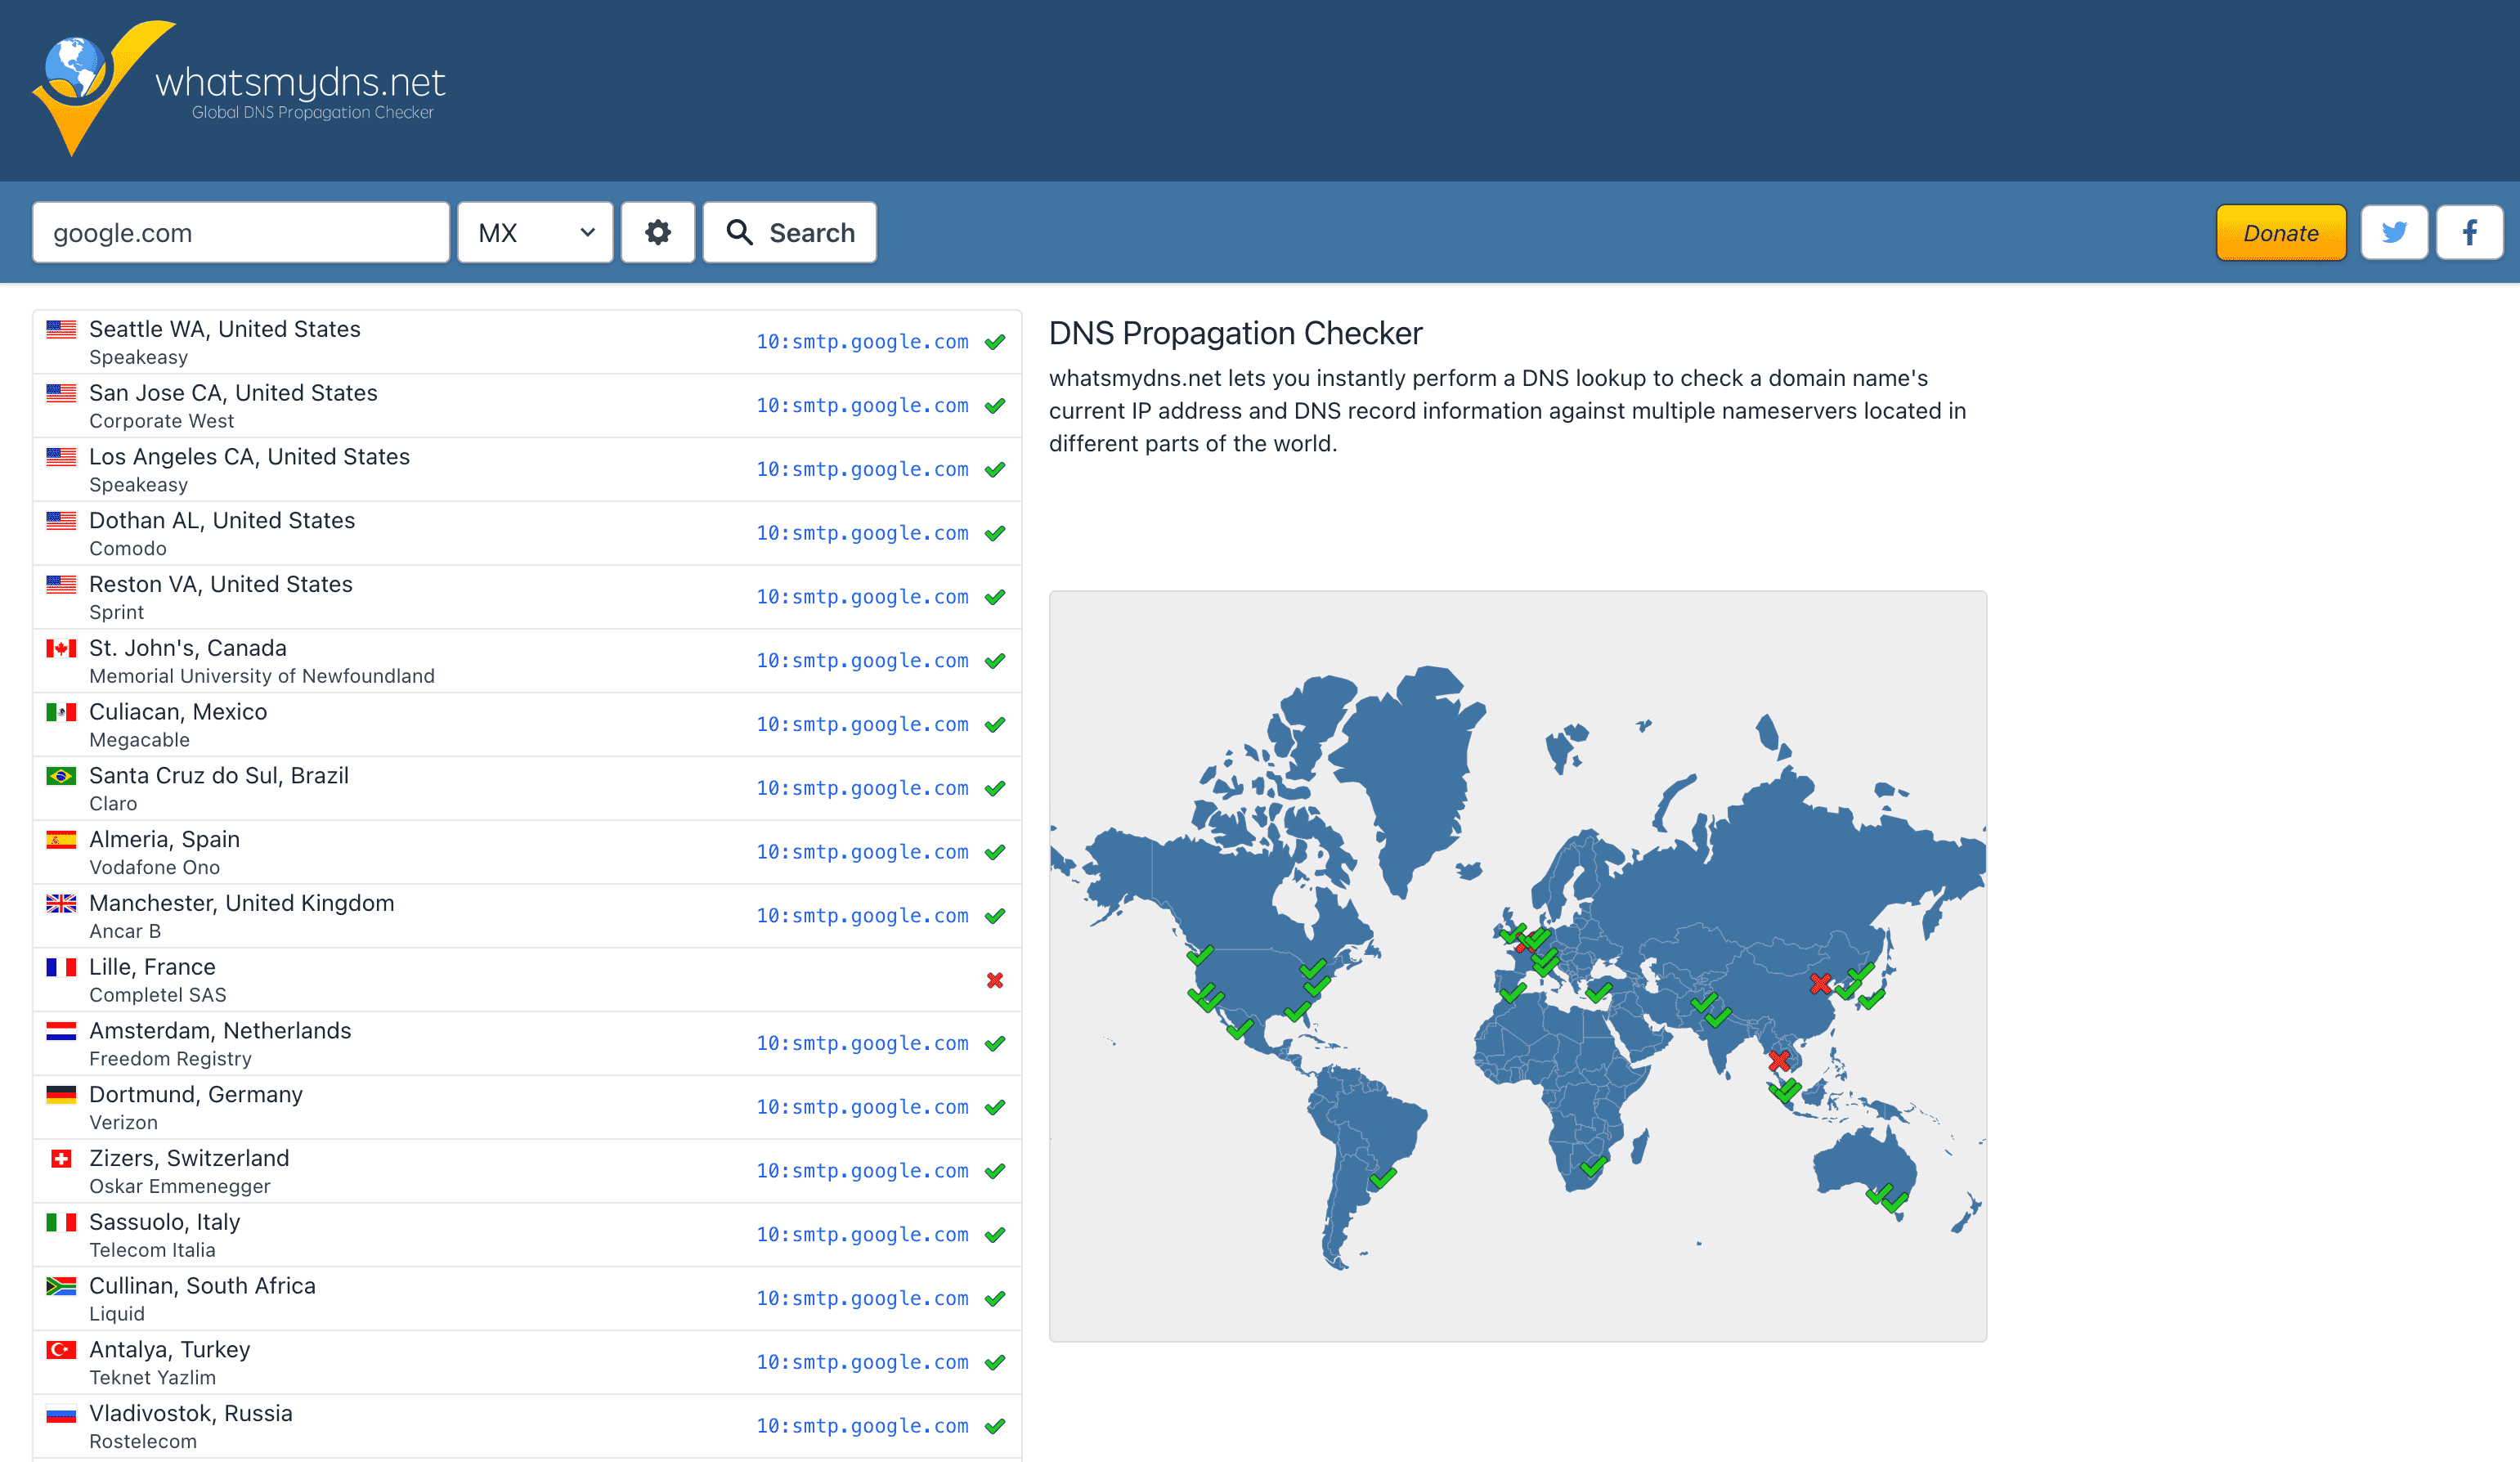Select the Lille, France row text
The height and width of the screenshot is (1462, 2520).
coord(152,967)
